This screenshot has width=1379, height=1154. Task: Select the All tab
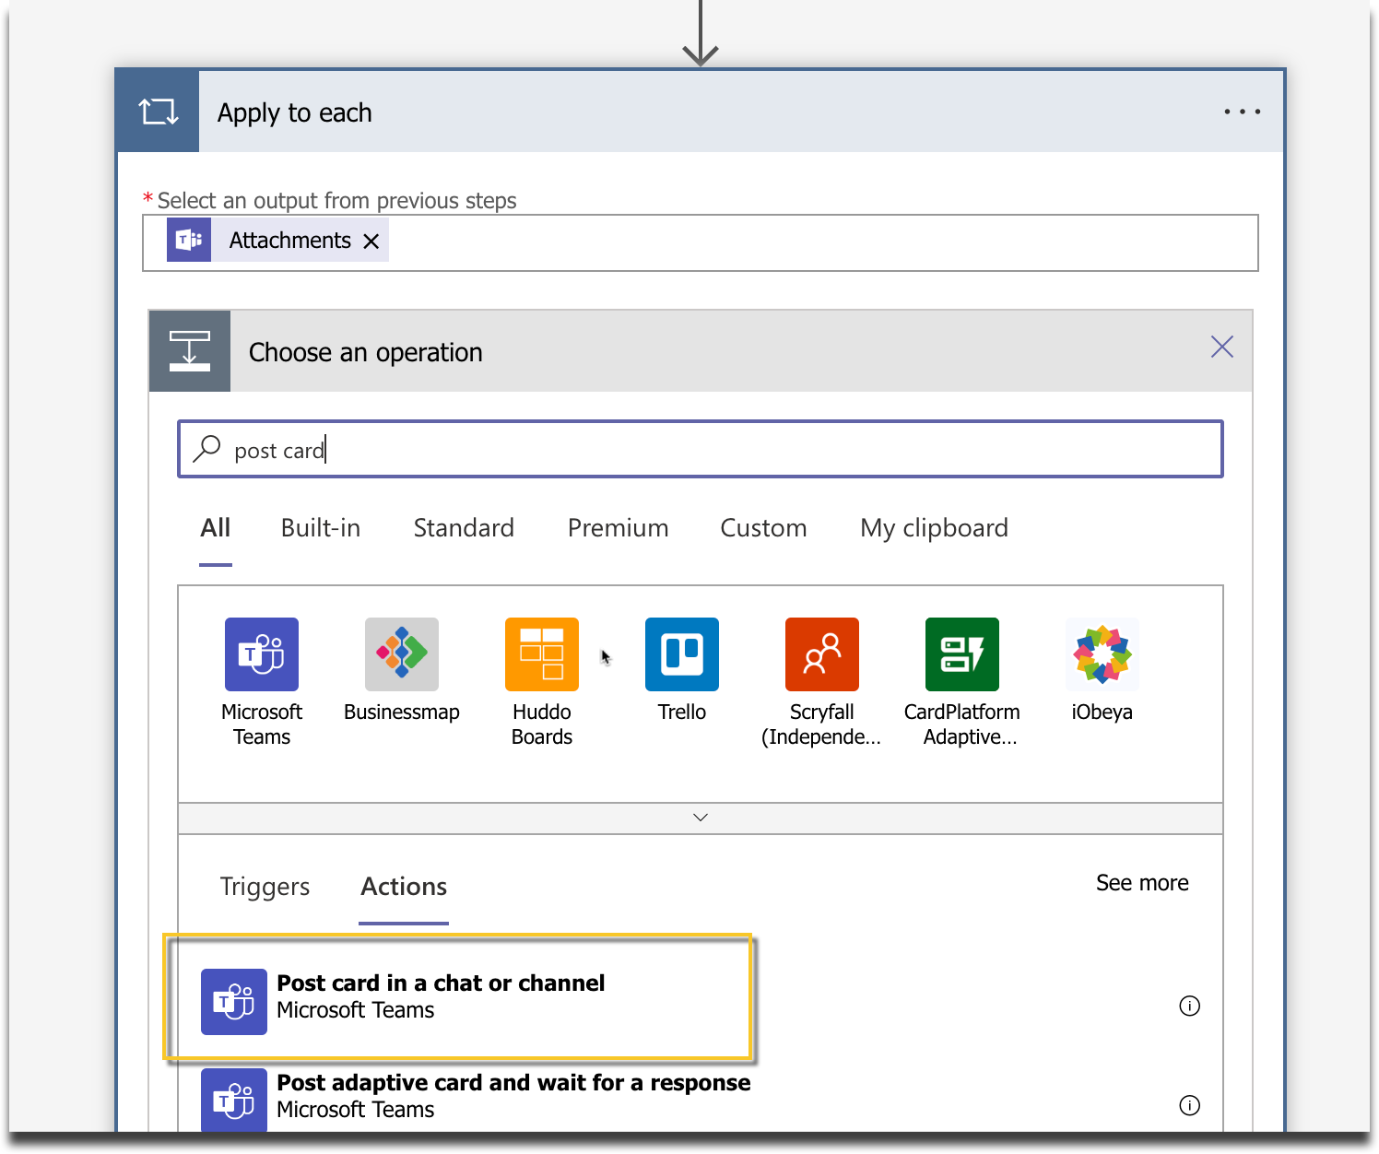tap(216, 528)
